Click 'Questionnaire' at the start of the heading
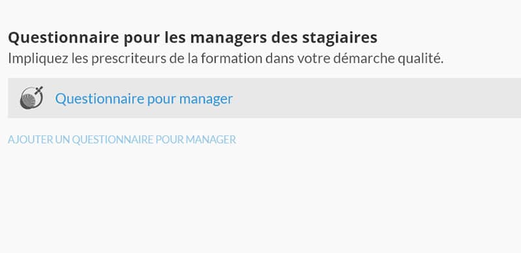Viewport: 521px width, 253px height. 63,38
